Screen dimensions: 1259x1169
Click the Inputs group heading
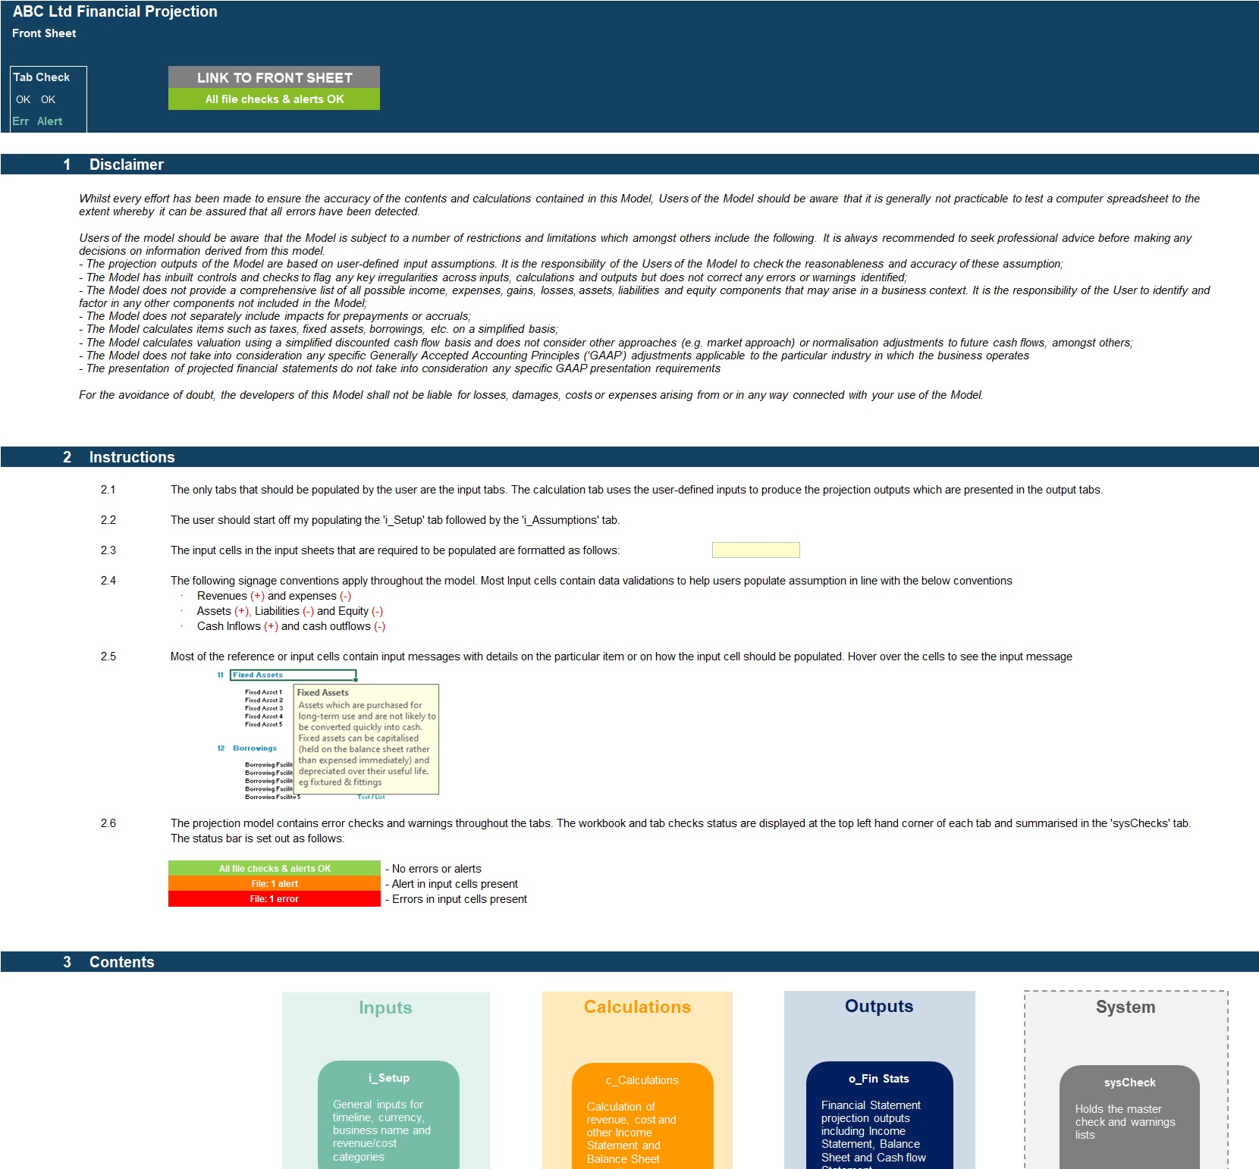tap(385, 1008)
